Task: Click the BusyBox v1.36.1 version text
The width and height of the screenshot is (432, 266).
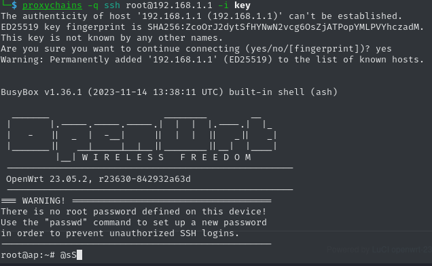Action: tap(41, 92)
